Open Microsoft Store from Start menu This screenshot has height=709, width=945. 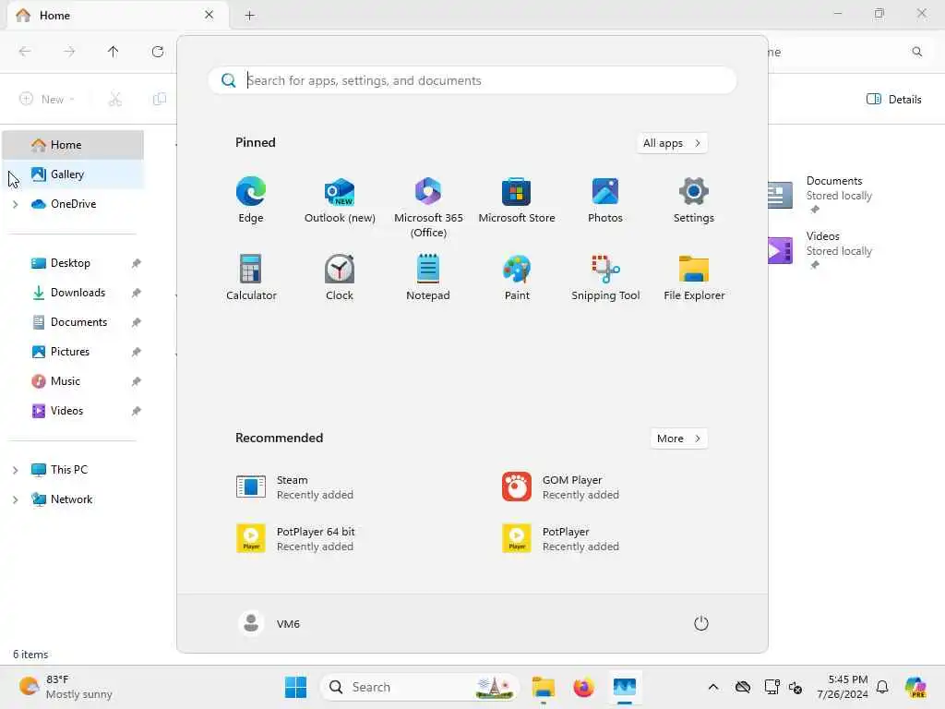click(x=517, y=199)
